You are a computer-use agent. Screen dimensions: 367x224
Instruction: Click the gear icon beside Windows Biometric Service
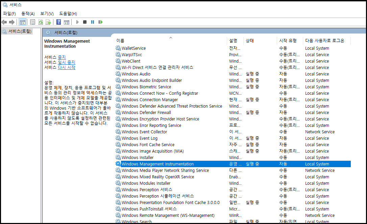tap(118, 87)
